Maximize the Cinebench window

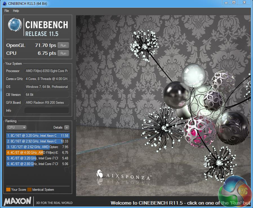234,3
